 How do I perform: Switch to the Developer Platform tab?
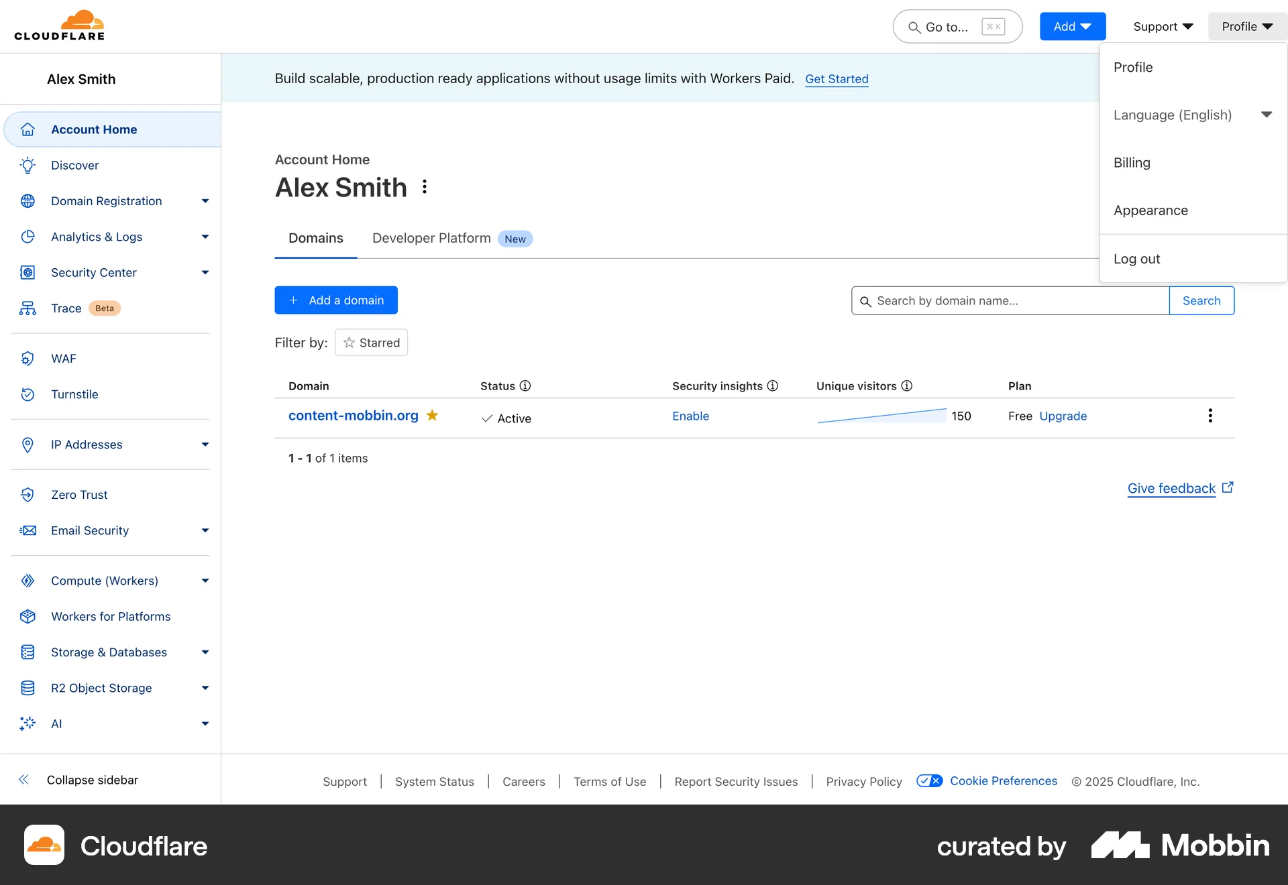pos(430,238)
